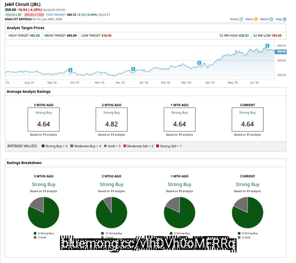
Task: Click the Strong Sell = 1 red swatch
Action: tap(158, 146)
